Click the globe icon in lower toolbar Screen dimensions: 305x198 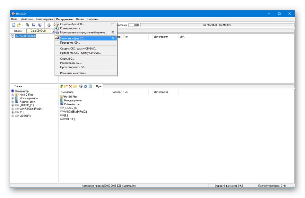pos(81,86)
